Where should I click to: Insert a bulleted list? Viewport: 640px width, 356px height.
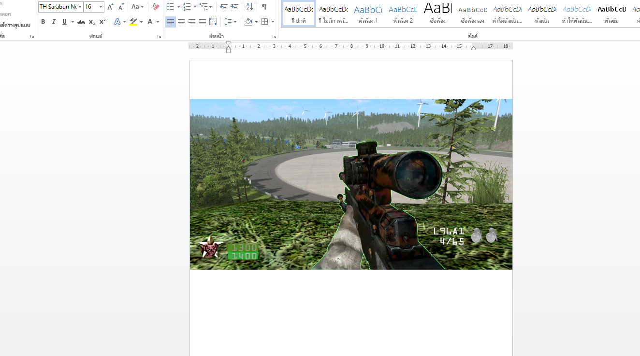170,7
